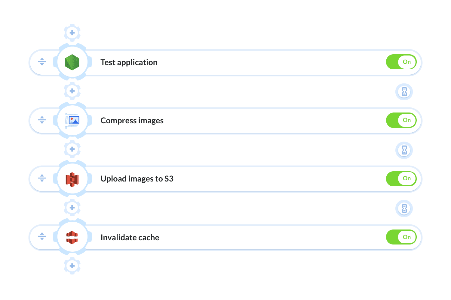
Task: Click the Amazon S3 bucket icon
Action: point(72,179)
